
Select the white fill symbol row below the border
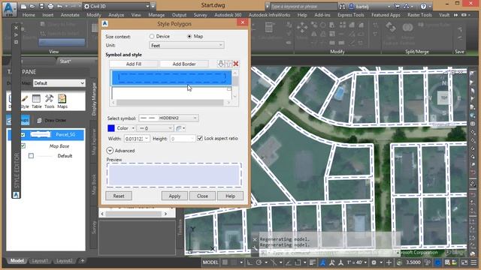[171, 93]
